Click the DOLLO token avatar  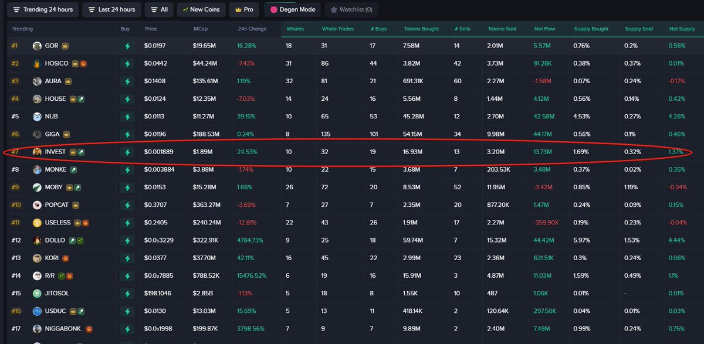pyautogui.click(x=38, y=240)
